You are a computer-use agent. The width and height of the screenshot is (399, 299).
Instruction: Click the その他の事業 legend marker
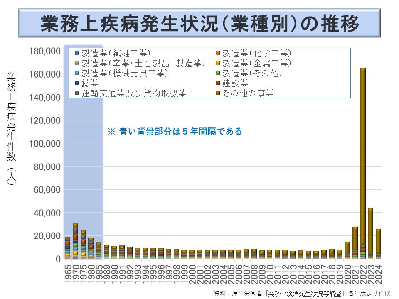pos(217,93)
